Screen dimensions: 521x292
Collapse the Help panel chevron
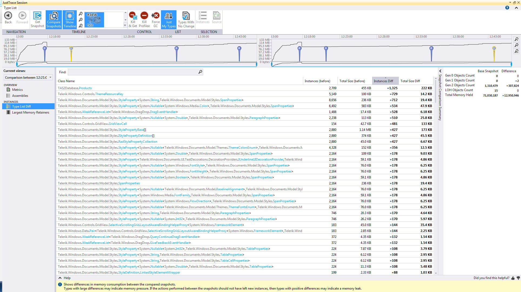point(60,278)
